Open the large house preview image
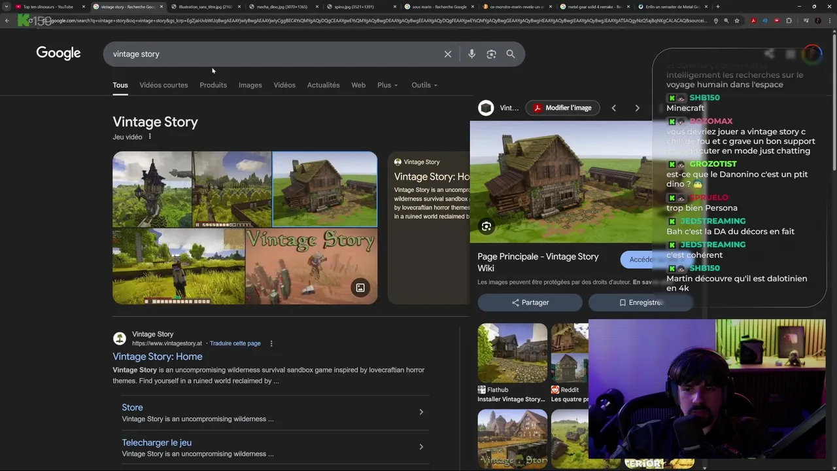Viewport: 837px width, 471px height. tap(561, 182)
